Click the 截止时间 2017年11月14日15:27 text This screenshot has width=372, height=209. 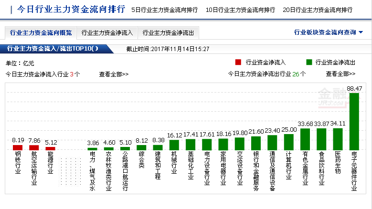point(168,49)
